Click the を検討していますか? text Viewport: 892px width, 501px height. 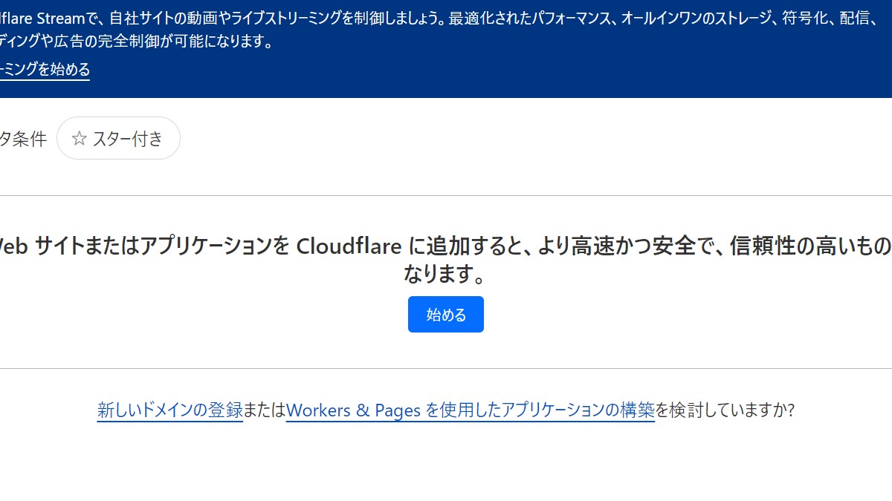click(x=725, y=410)
